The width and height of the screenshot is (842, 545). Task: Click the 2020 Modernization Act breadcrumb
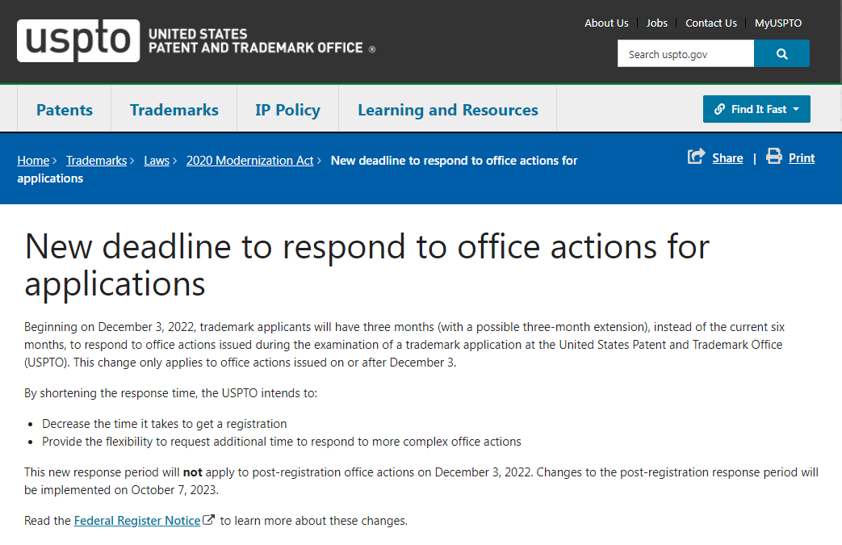click(x=249, y=161)
